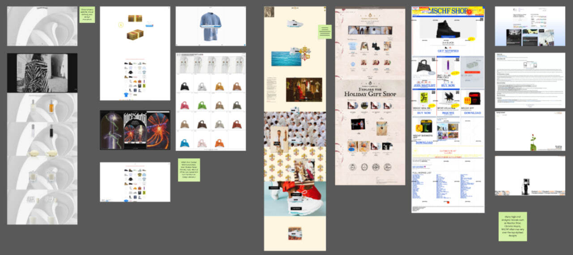573x255 pixels.
Task: Select the sticky note about Marine Serre
Action: point(513,226)
